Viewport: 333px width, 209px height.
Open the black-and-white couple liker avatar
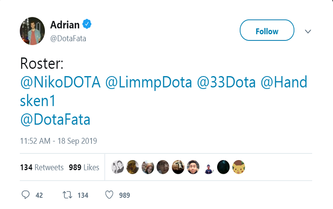(118, 167)
